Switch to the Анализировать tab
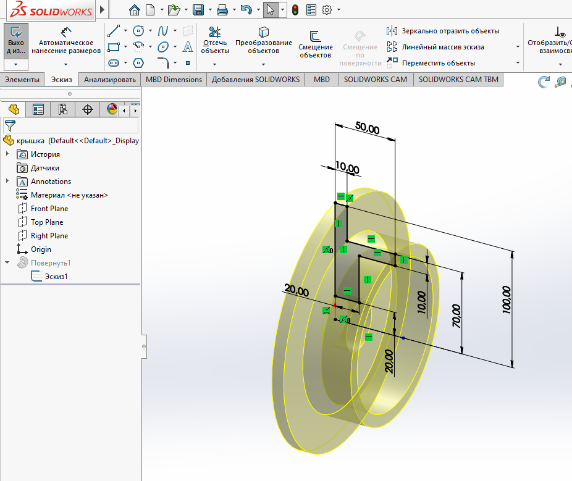The image size is (572, 481). [110, 80]
